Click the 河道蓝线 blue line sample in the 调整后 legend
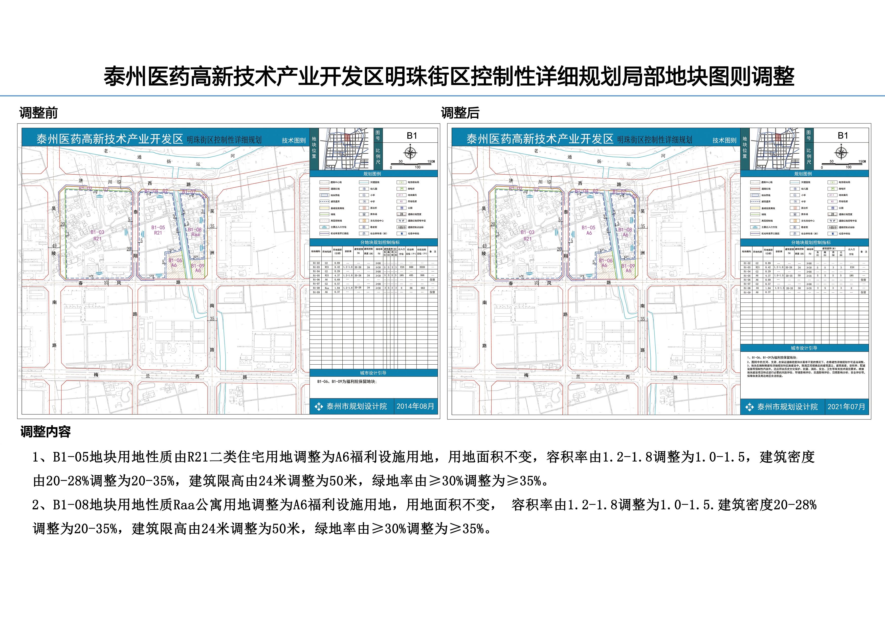This screenshot has width=885, height=626. (795, 182)
